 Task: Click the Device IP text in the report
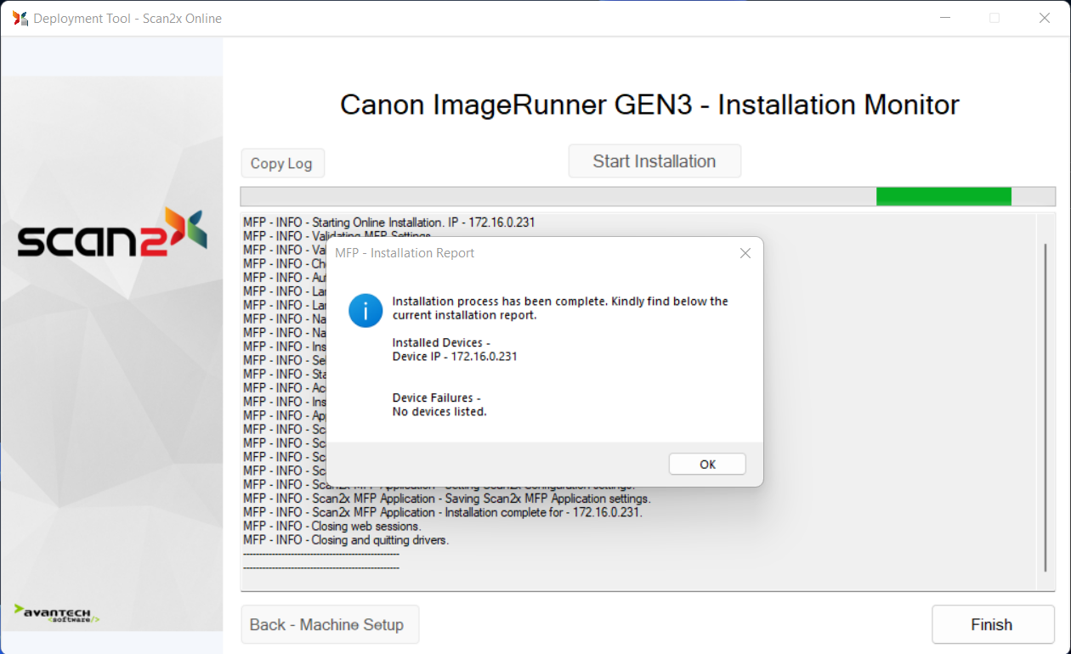tap(455, 357)
